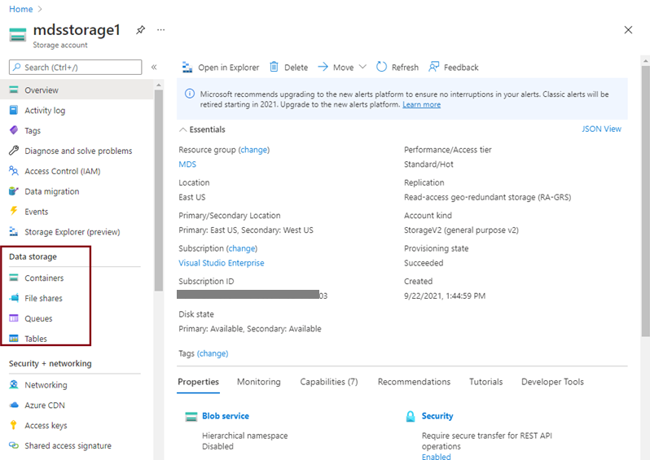
Task: Click the Activity log icon
Action: (x=14, y=110)
